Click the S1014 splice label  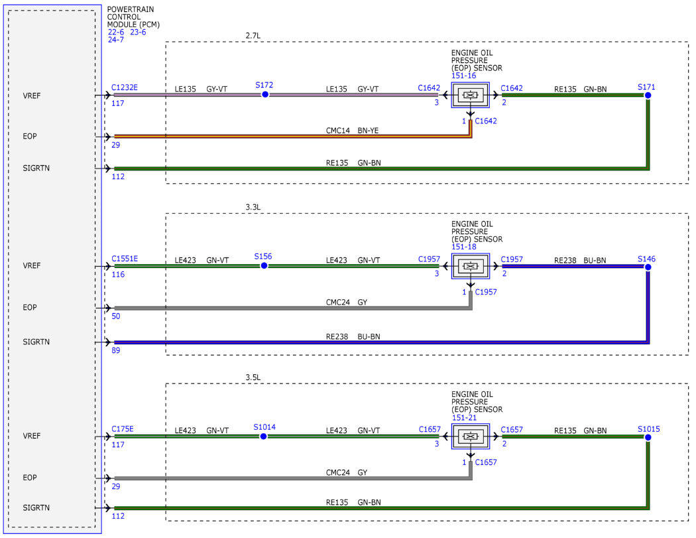pos(264,427)
